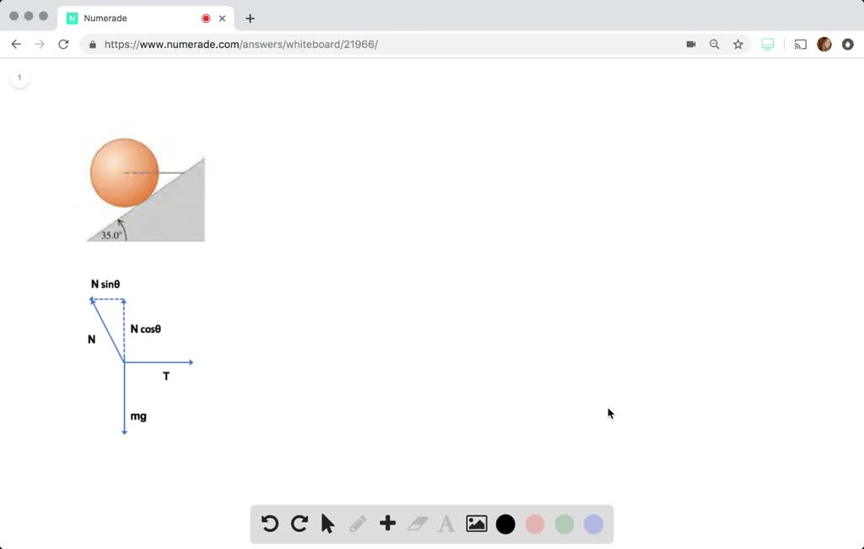
Task: Click the free-body force diagram
Action: pos(141,357)
